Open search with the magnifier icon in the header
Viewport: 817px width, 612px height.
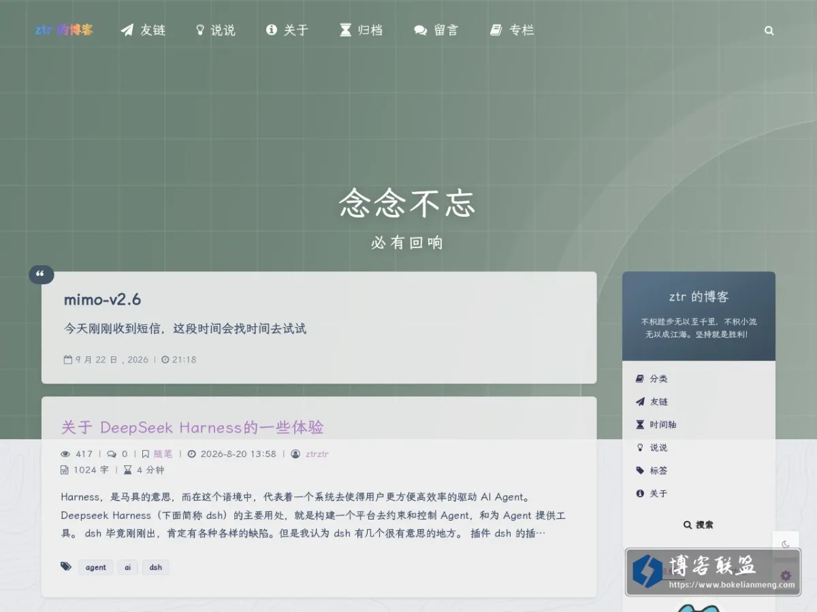[x=769, y=31]
